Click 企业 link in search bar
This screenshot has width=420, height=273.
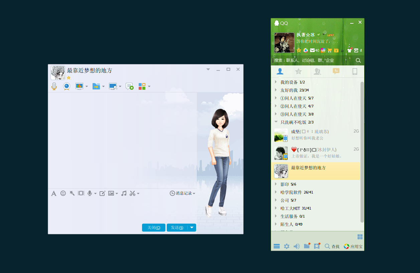[x=330, y=60]
